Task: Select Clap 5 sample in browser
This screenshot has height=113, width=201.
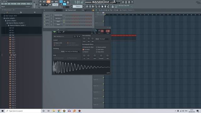Action: (13, 46)
